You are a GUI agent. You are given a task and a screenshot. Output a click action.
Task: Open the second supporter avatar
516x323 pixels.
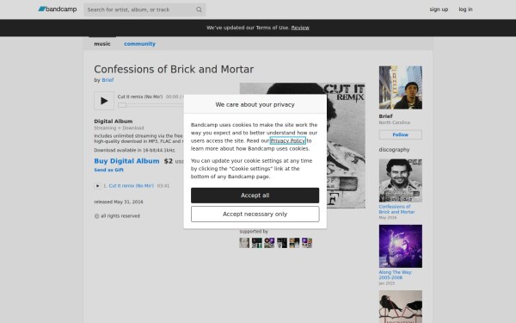tap(256, 243)
